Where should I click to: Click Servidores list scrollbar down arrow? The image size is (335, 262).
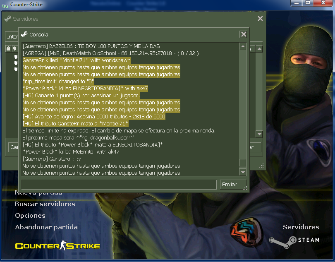point(259,134)
